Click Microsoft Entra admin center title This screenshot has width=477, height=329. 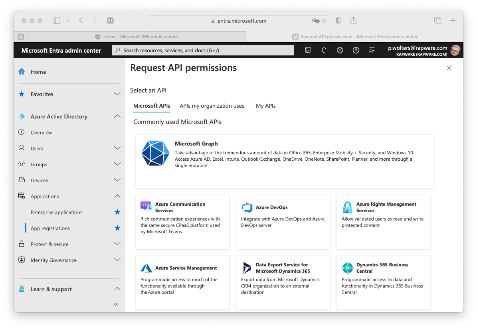(61, 50)
